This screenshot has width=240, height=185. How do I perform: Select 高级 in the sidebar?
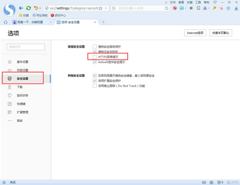click(26, 121)
